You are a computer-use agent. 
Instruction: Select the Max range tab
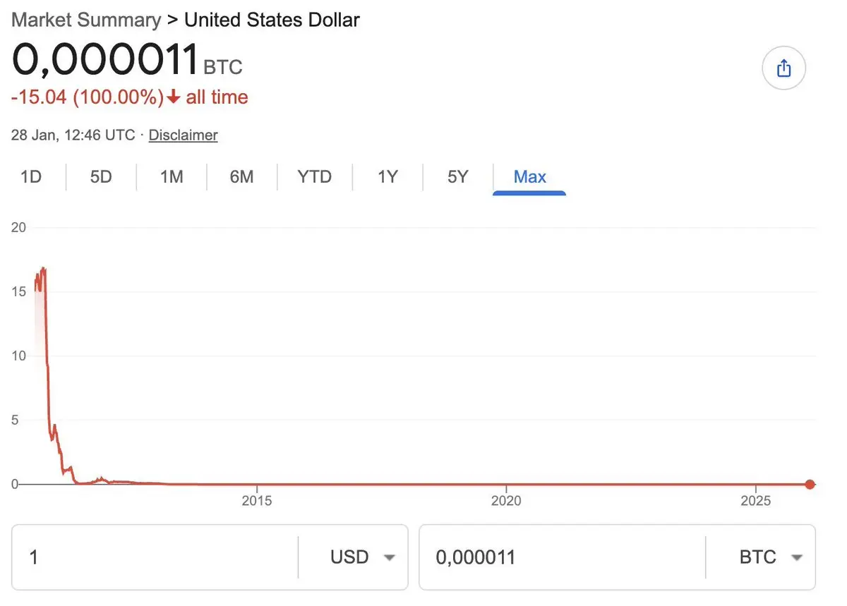pos(529,176)
